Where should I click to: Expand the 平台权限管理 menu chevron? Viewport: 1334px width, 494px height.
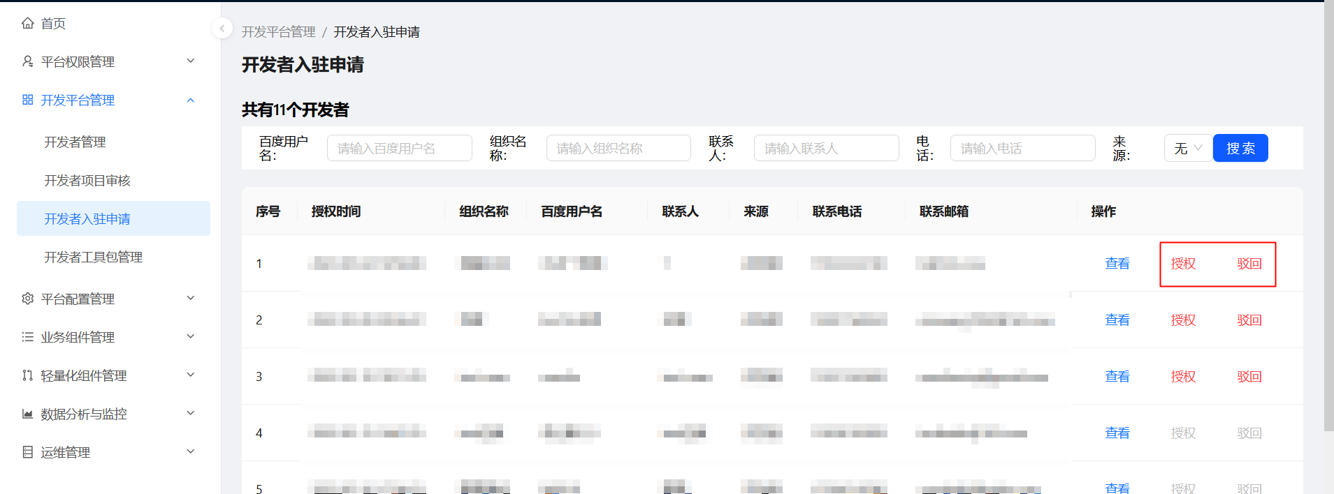pos(191,61)
